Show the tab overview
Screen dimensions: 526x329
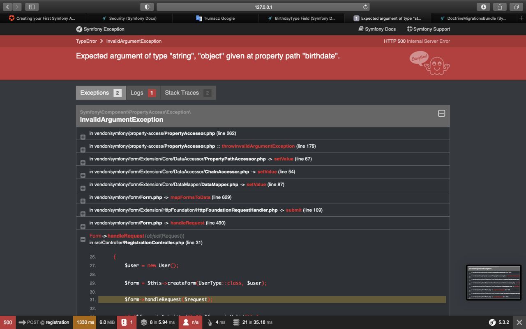(x=516, y=7)
